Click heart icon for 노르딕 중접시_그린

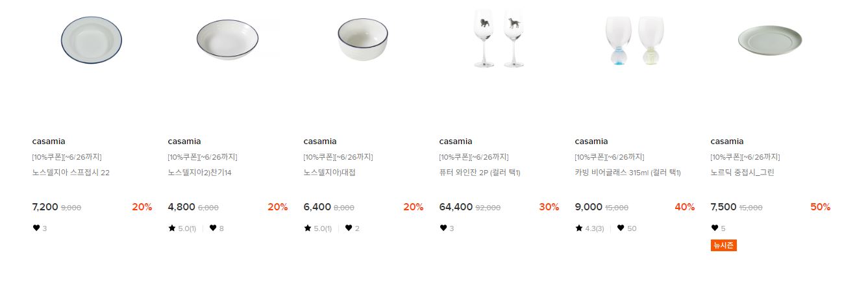pos(715,228)
